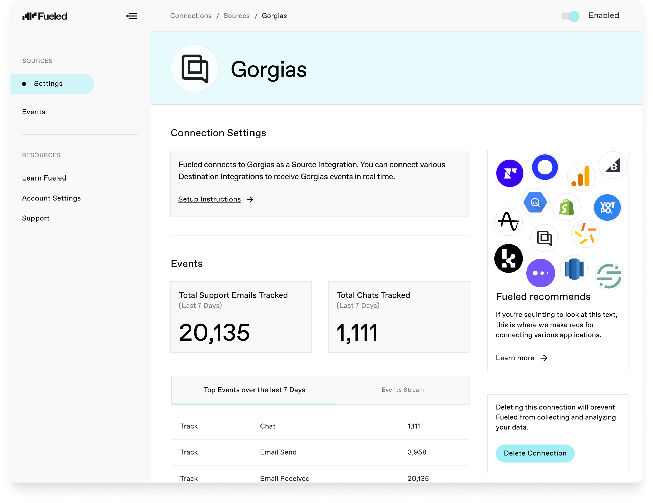
Task: Click the green Segment icon
Action: pos(609,276)
